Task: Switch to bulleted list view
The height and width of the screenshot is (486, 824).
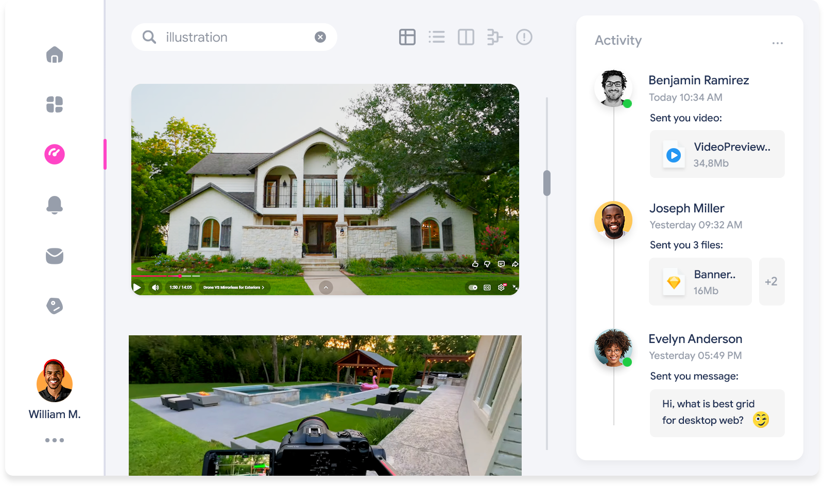Action: pos(437,37)
